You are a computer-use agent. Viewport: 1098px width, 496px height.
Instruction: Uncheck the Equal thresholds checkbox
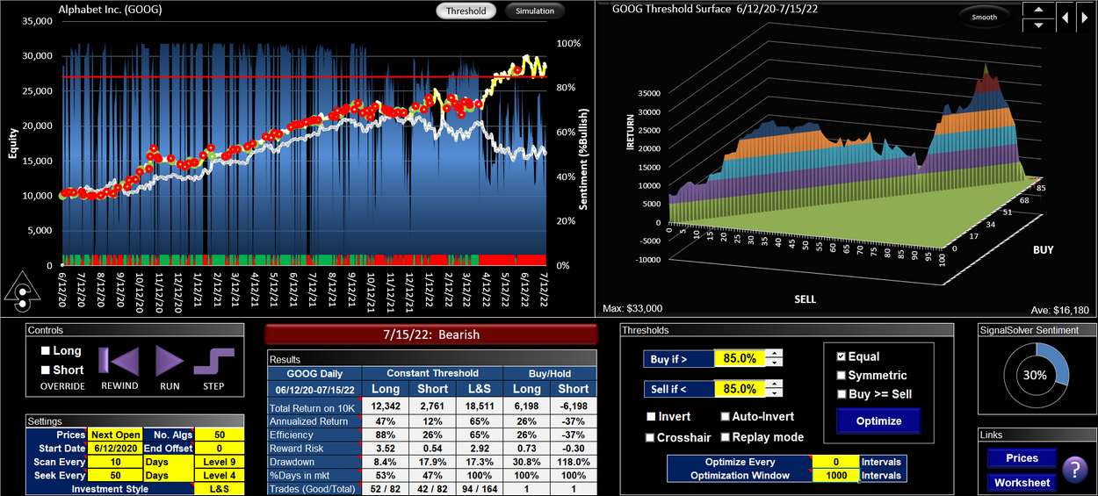point(841,356)
